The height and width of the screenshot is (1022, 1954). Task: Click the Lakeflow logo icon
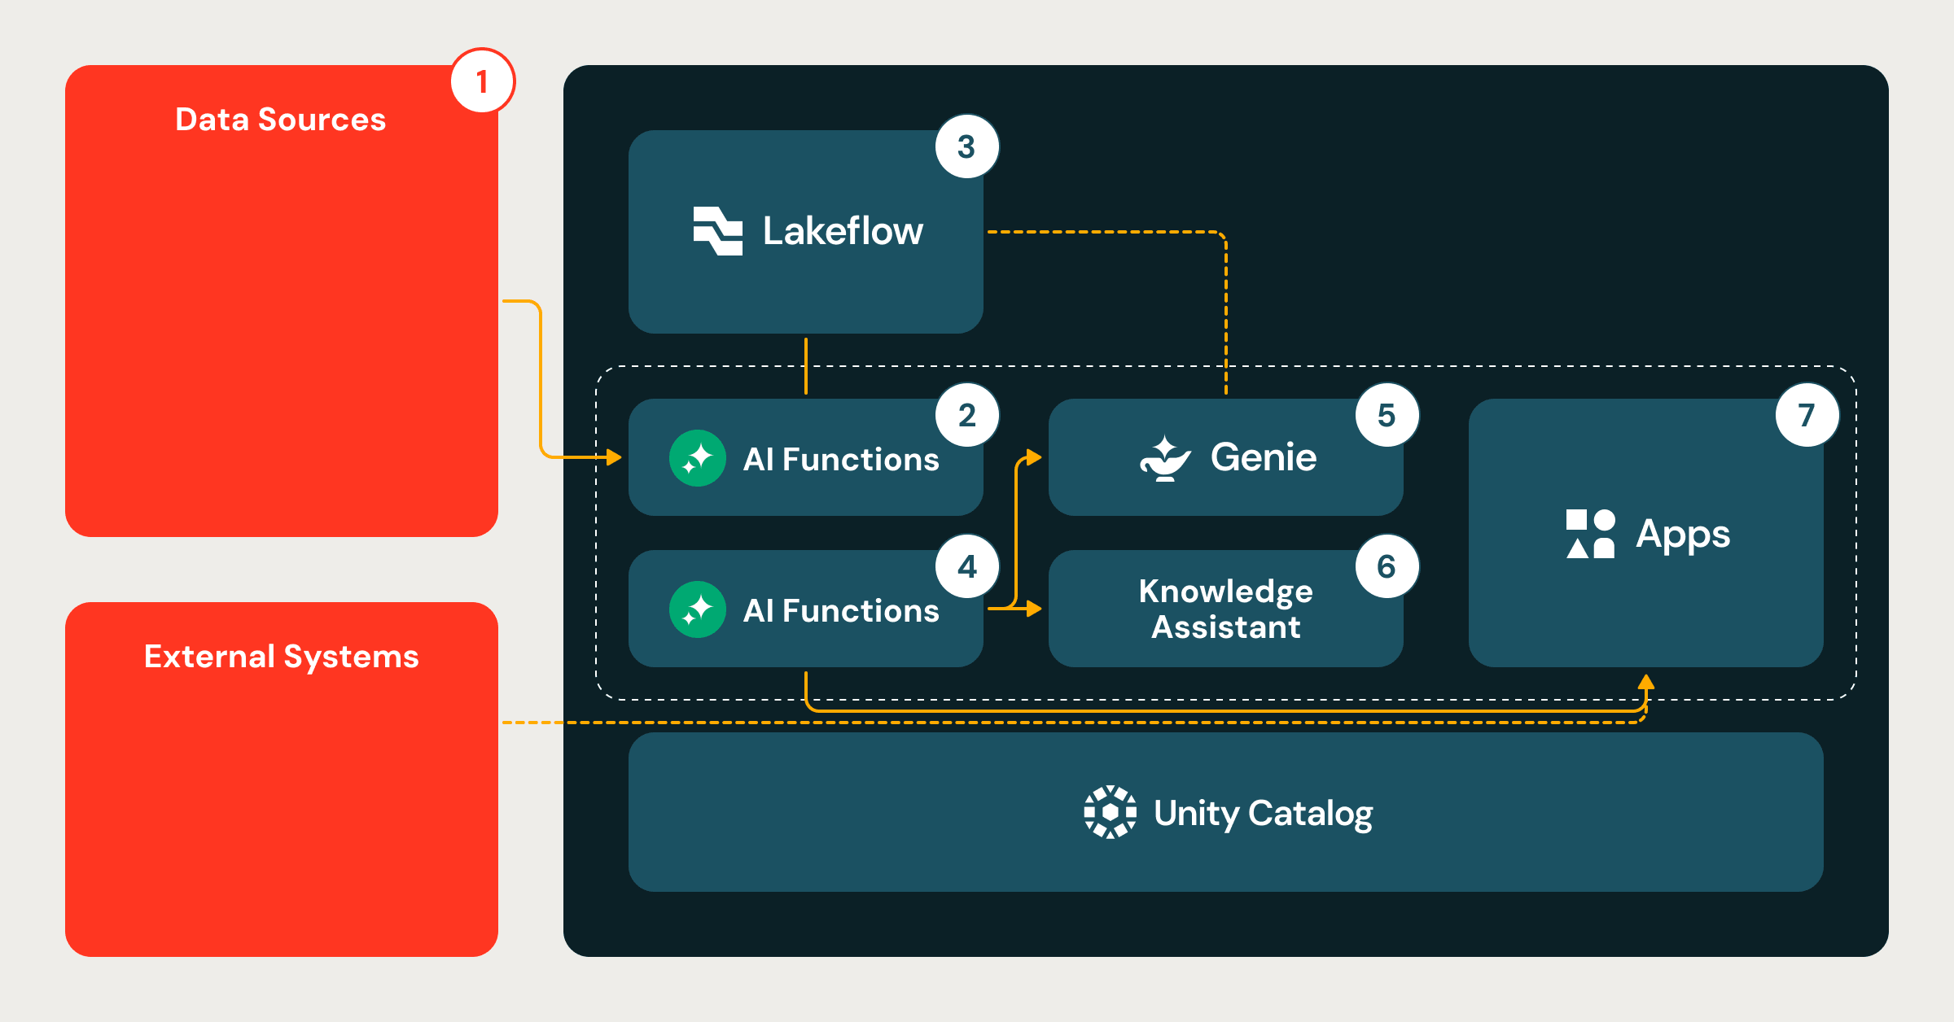(717, 230)
